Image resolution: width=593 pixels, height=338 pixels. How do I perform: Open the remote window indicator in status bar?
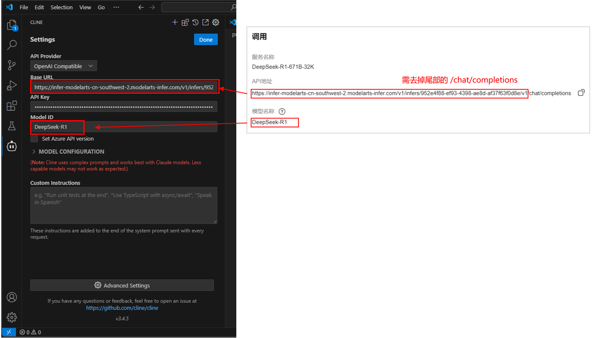[9, 332]
